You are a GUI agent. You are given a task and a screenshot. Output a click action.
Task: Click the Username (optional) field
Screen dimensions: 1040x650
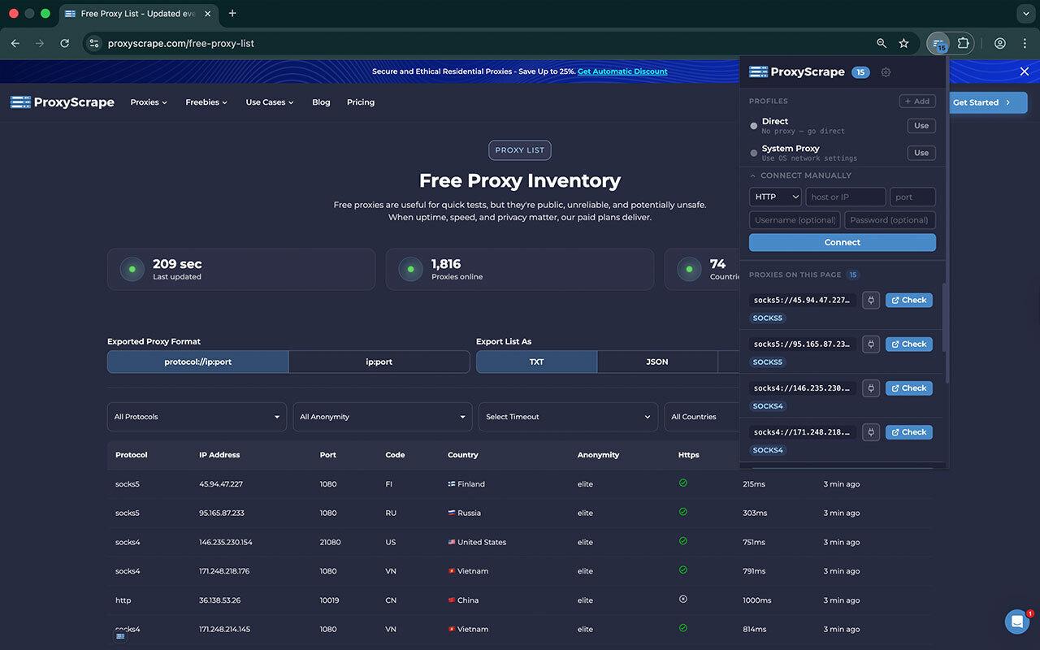(795, 220)
